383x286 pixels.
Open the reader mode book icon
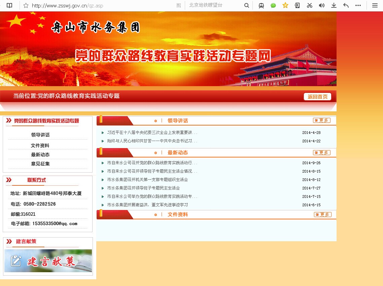tap(9, 5)
